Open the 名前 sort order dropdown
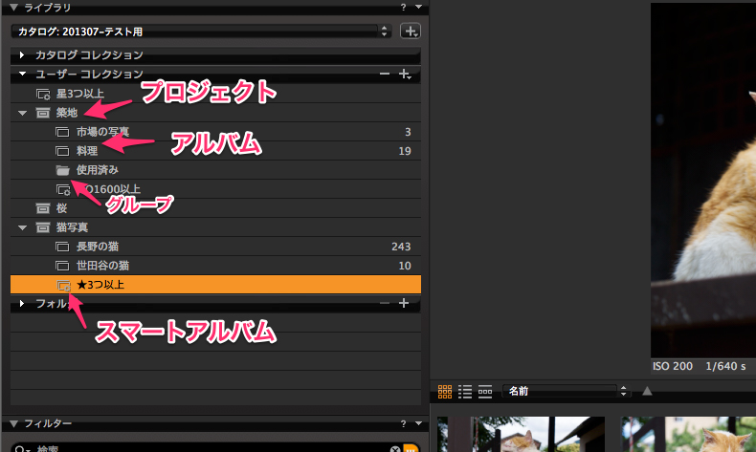The height and width of the screenshot is (452, 756). click(x=567, y=391)
